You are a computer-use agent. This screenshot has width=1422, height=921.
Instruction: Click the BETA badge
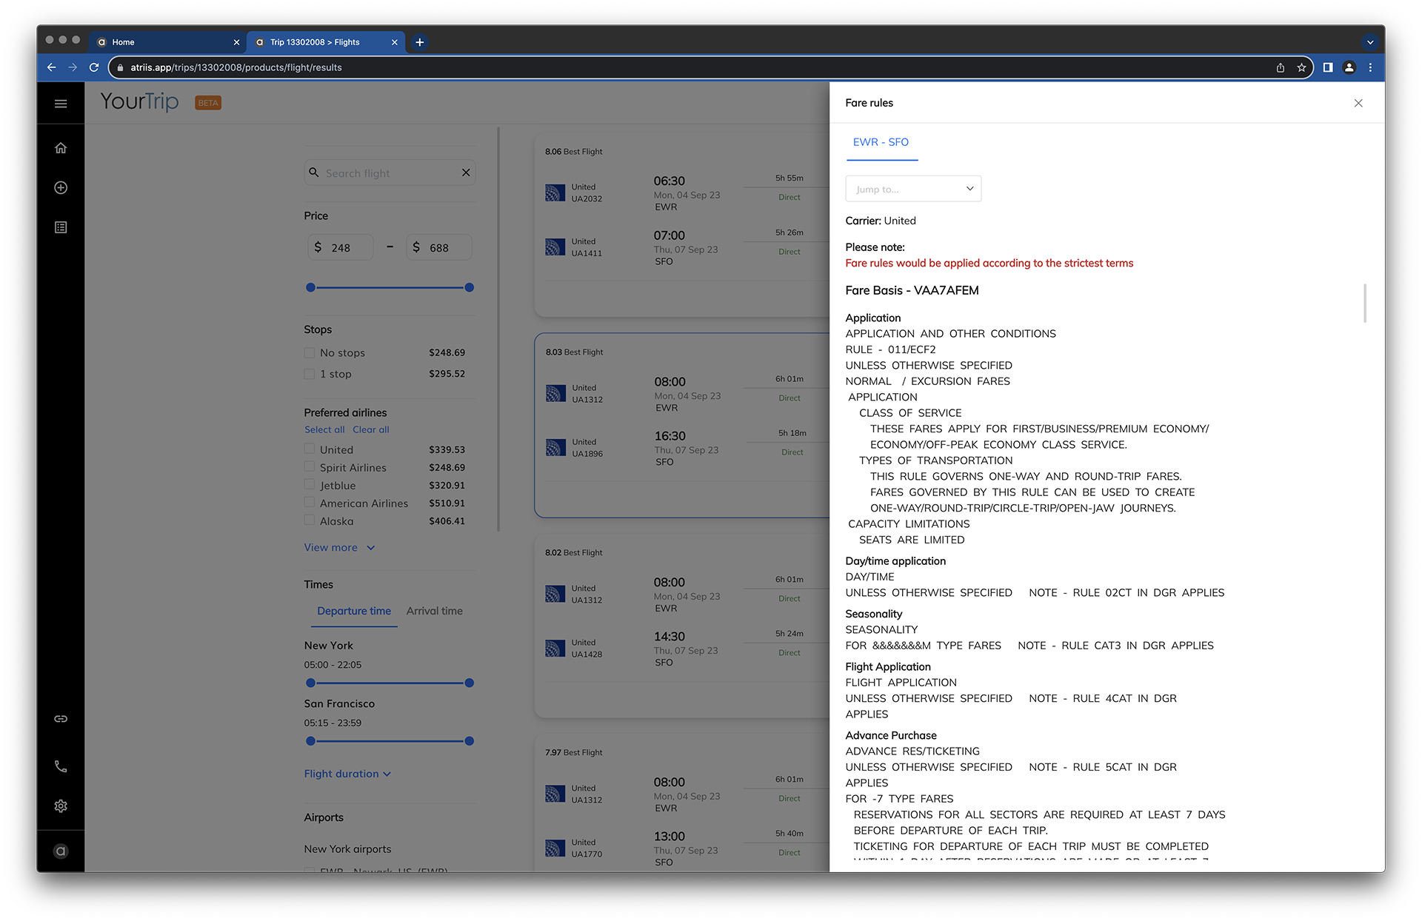[x=208, y=103]
